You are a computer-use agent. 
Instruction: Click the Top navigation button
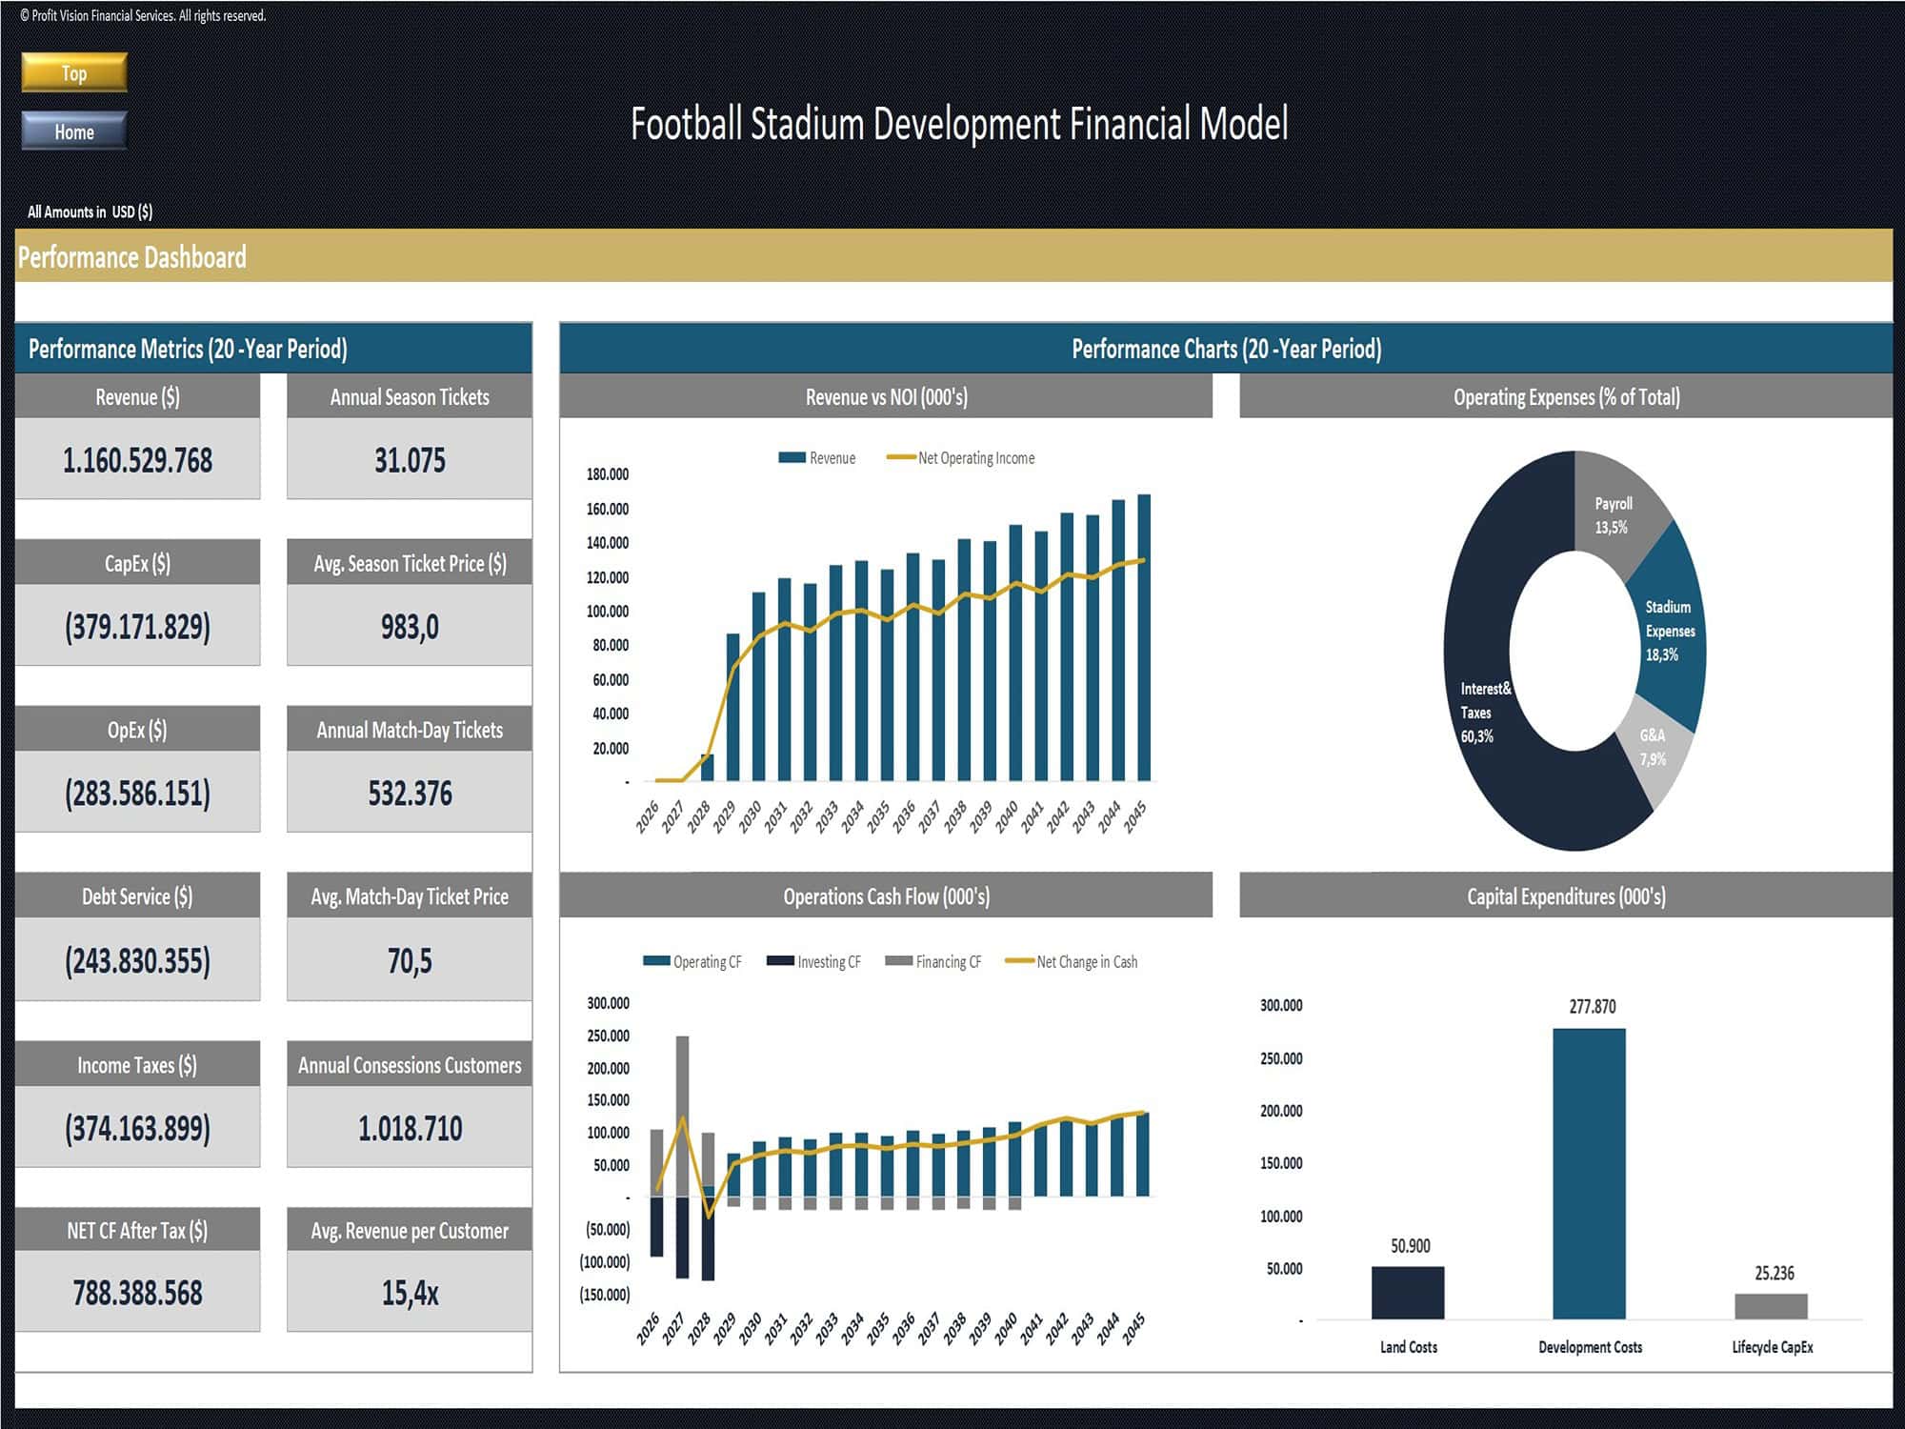coord(73,73)
